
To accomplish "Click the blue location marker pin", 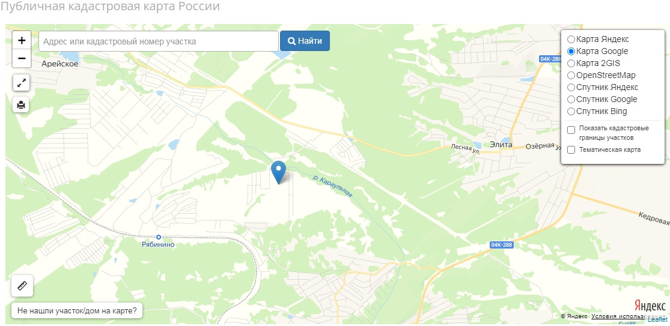I will pyautogui.click(x=279, y=172).
